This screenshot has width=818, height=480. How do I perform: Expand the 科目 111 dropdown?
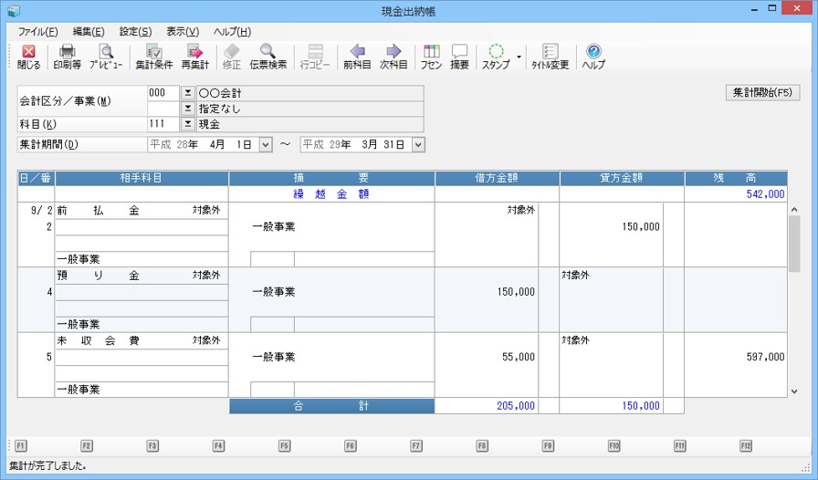(x=187, y=124)
